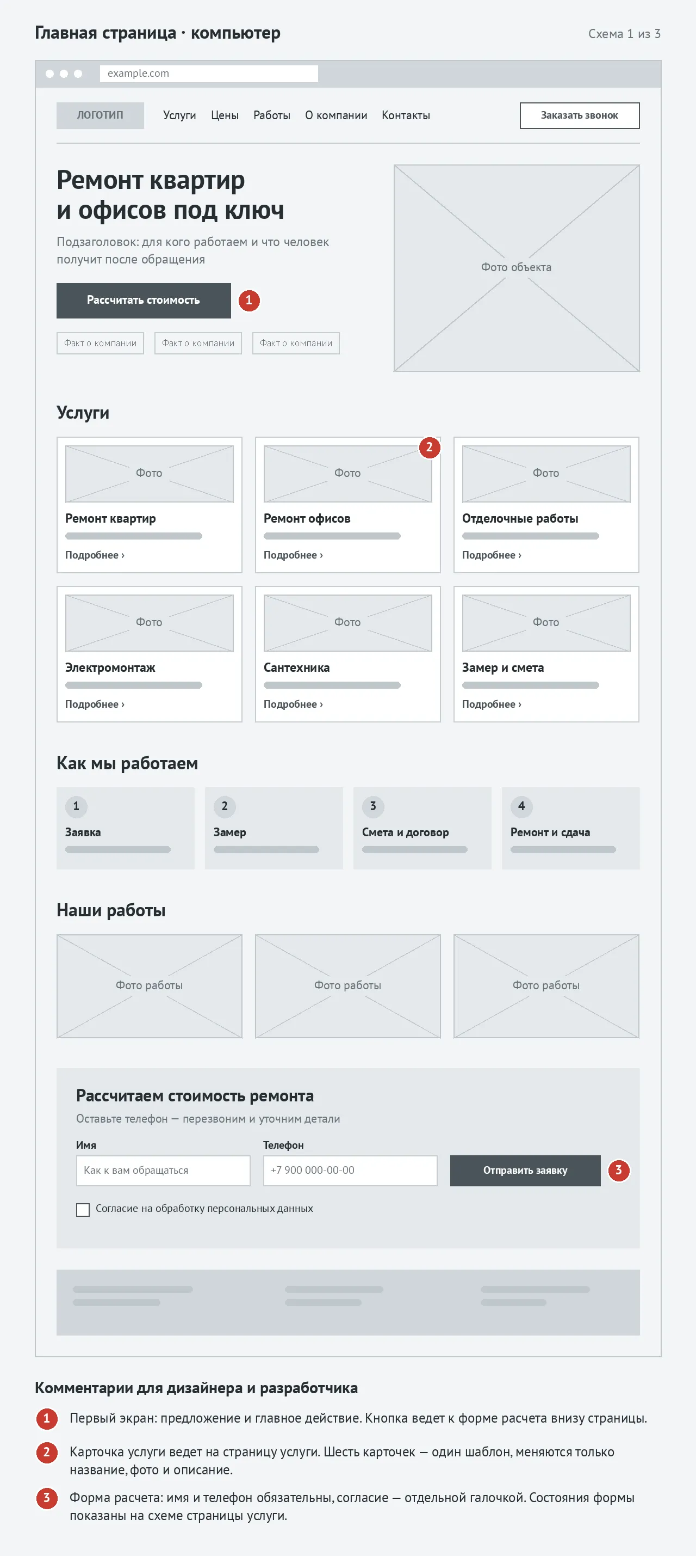
Task: Focus the example.com browser address bar
Action: (x=209, y=73)
